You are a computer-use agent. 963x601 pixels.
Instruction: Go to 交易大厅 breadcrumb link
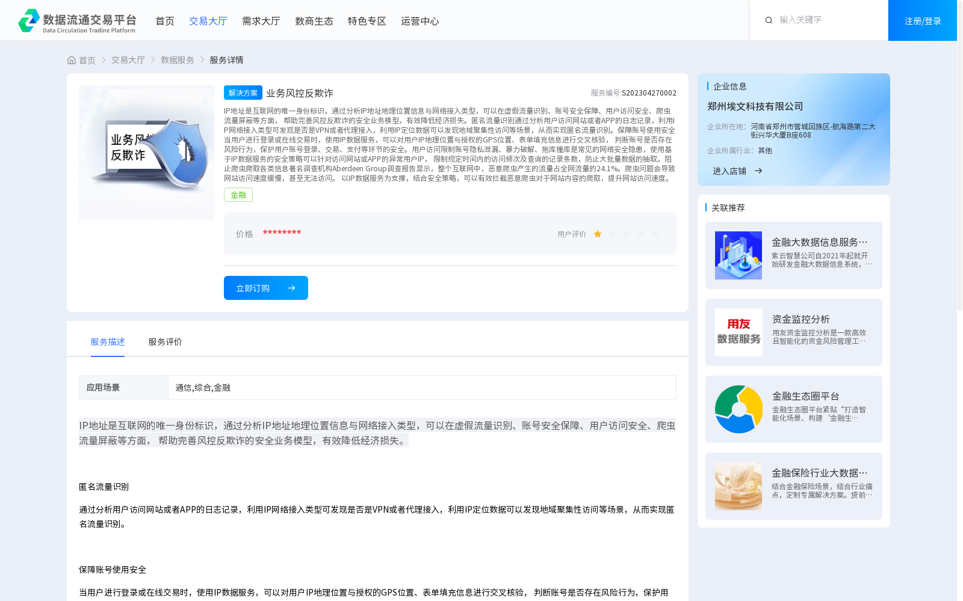click(128, 60)
